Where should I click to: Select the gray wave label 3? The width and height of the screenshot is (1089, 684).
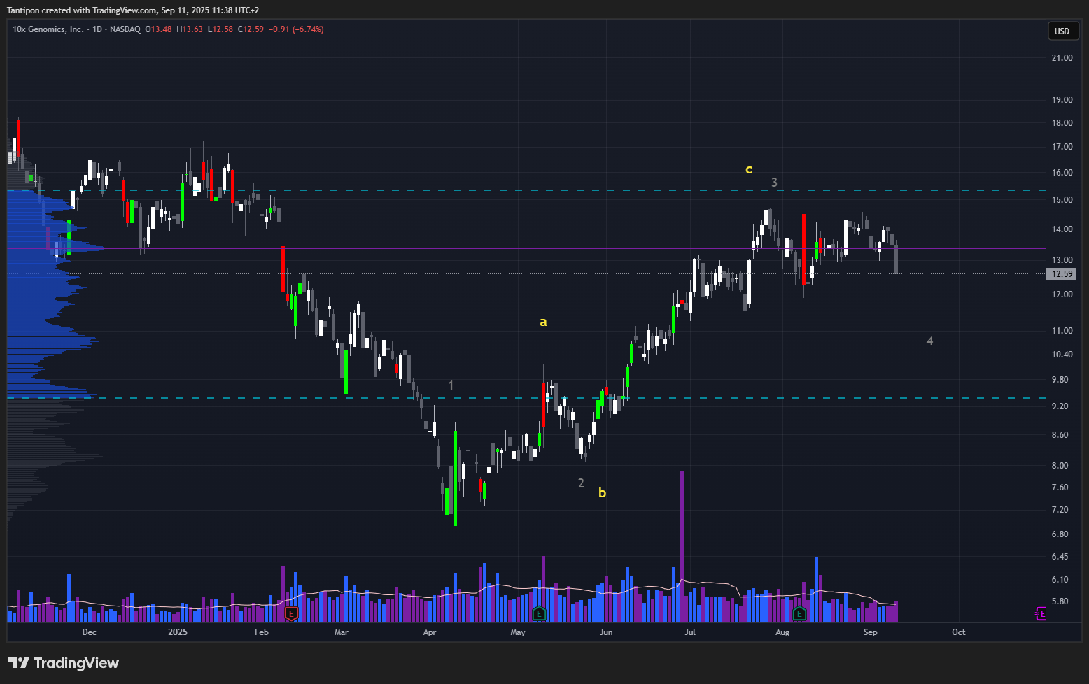click(x=774, y=183)
